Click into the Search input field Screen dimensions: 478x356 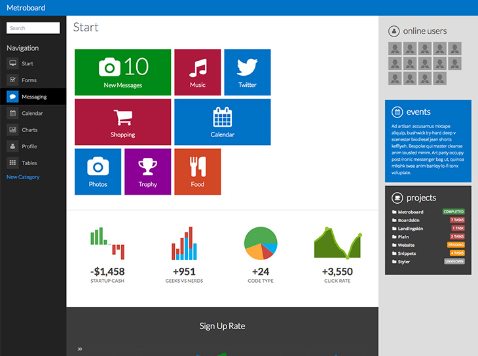tap(33, 28)
